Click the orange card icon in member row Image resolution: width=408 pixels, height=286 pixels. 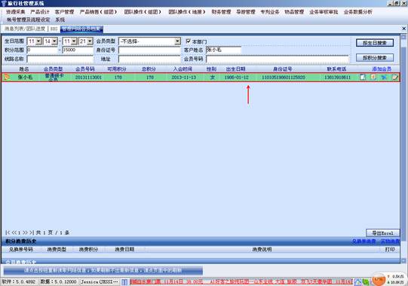(x=373, y=78)
